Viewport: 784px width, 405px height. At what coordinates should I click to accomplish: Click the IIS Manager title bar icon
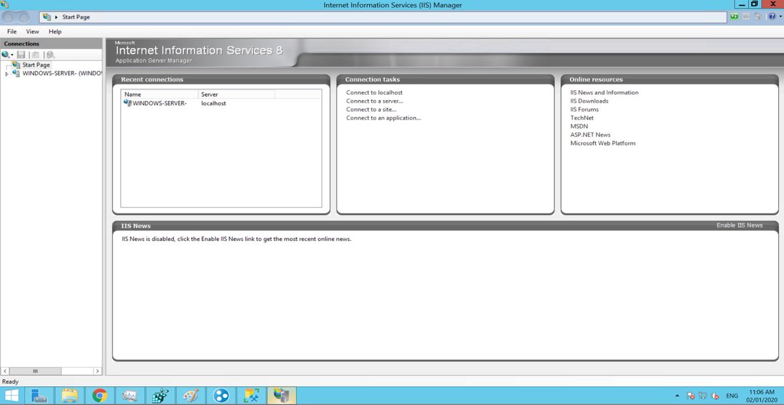[x=5, y=5]
